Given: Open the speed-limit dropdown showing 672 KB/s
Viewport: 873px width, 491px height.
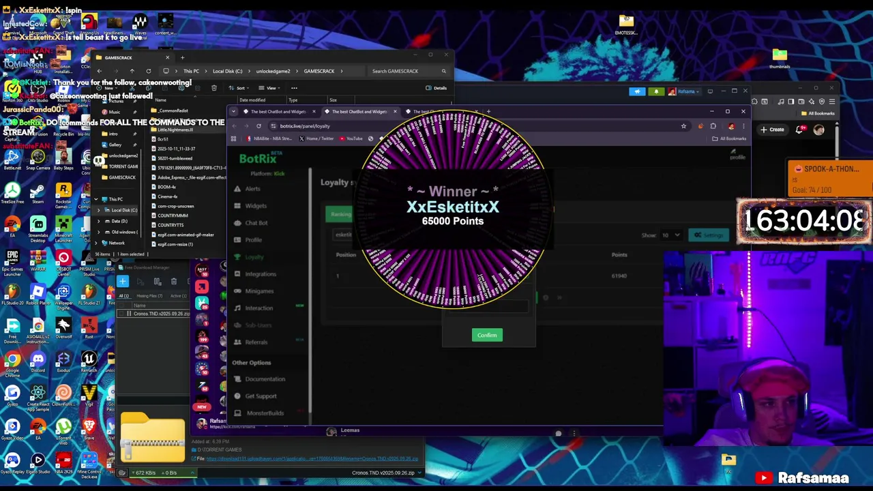Looking at the screenshot, I should pyautogui.click(x=192, y=473).
